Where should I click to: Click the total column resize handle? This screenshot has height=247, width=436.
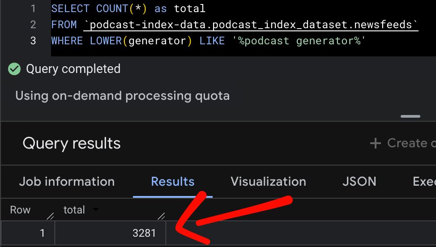pos(161,216)
